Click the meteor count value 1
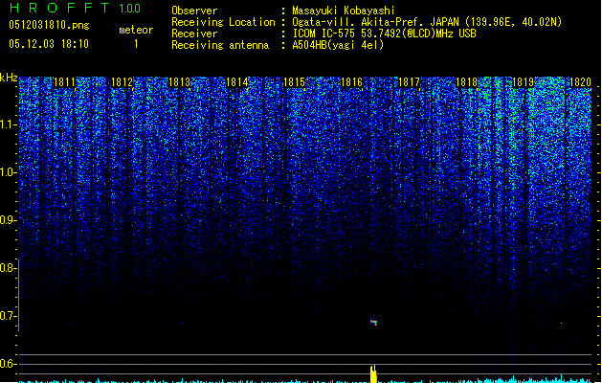 (x=136, y=44)
